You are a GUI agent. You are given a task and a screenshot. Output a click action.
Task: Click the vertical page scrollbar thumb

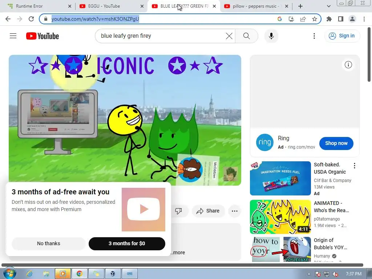[x=369, y=54]
